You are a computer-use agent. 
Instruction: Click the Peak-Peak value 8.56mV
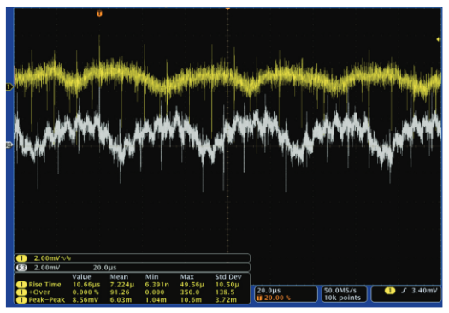tap(86, 300)
